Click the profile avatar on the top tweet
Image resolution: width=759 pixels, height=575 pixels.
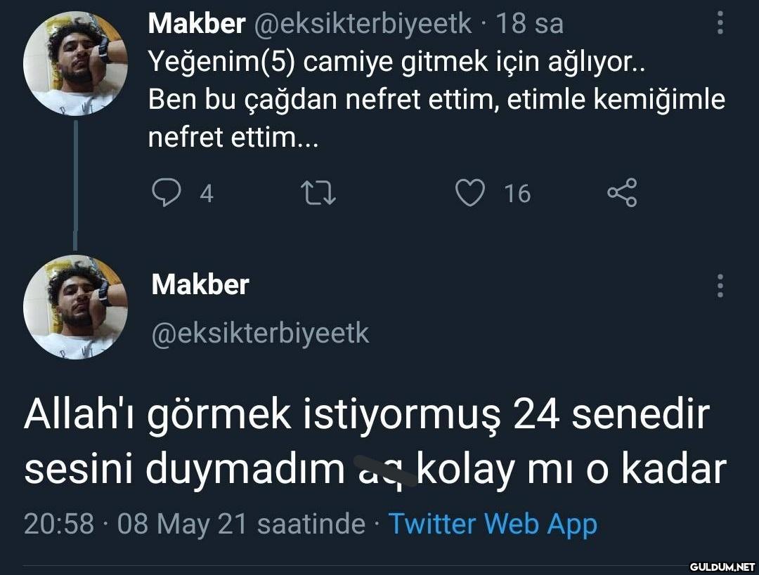pyautogui.click(x=75, y=63)
